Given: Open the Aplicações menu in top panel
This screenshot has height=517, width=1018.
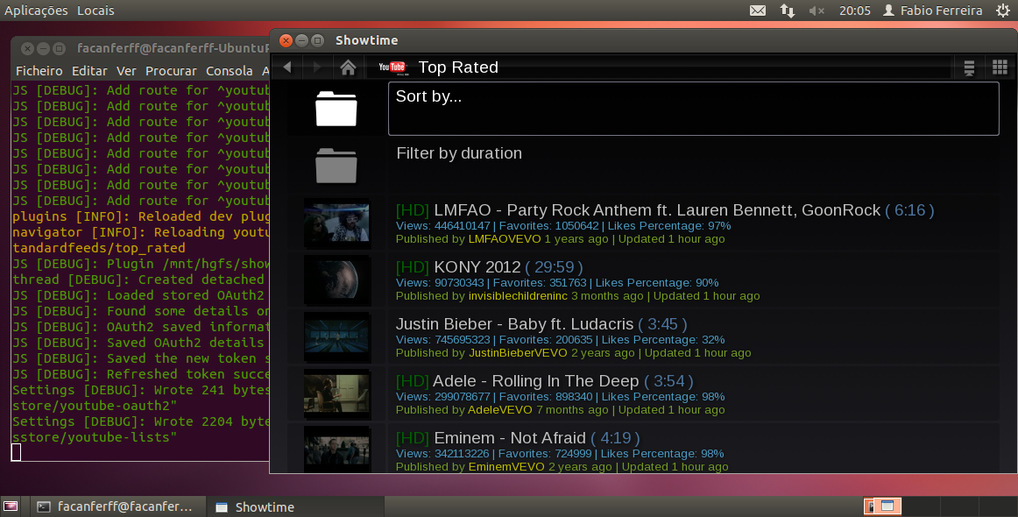Looking at the screenshot, I should pyautogui.click(x=37, y=11).
